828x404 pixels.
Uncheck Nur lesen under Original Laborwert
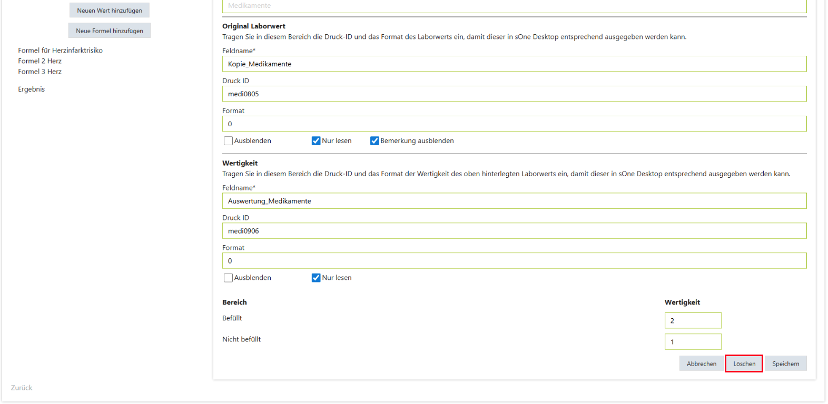click(x=316, y=141)
